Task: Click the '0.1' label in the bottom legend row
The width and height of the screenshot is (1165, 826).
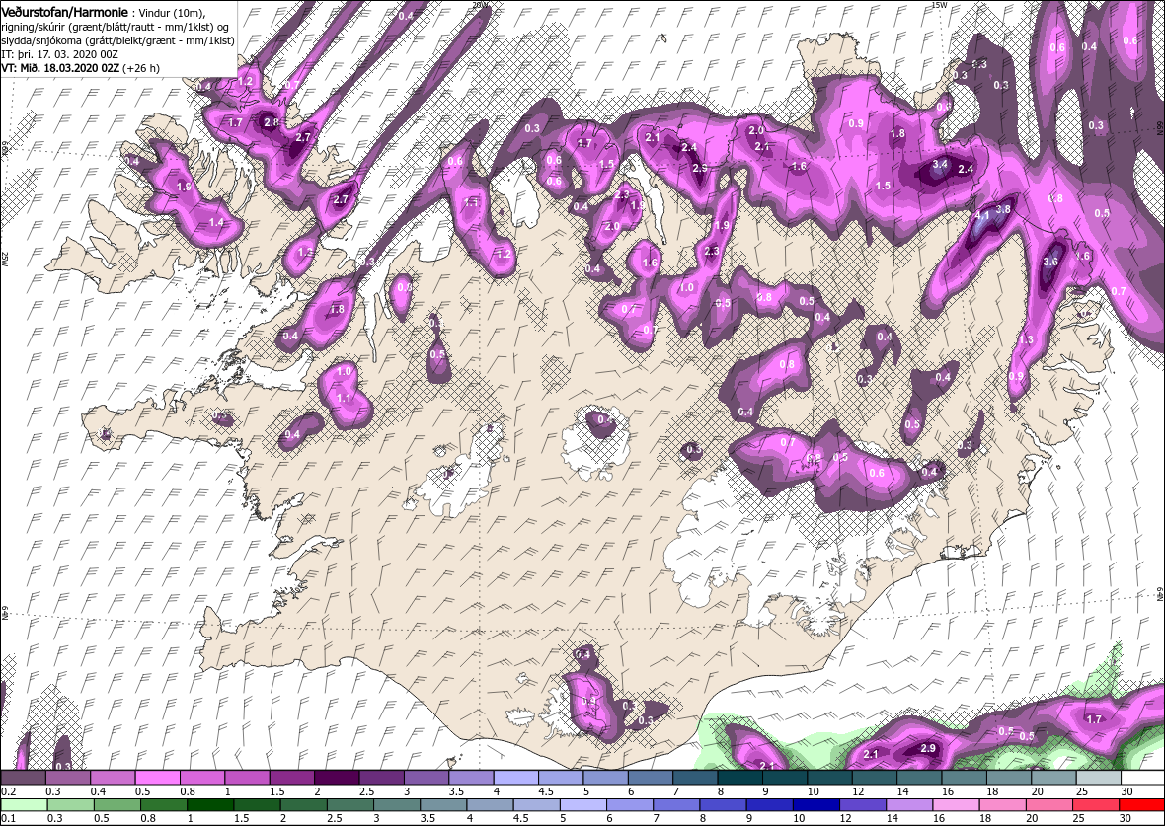Action: [x=8, y=818]
